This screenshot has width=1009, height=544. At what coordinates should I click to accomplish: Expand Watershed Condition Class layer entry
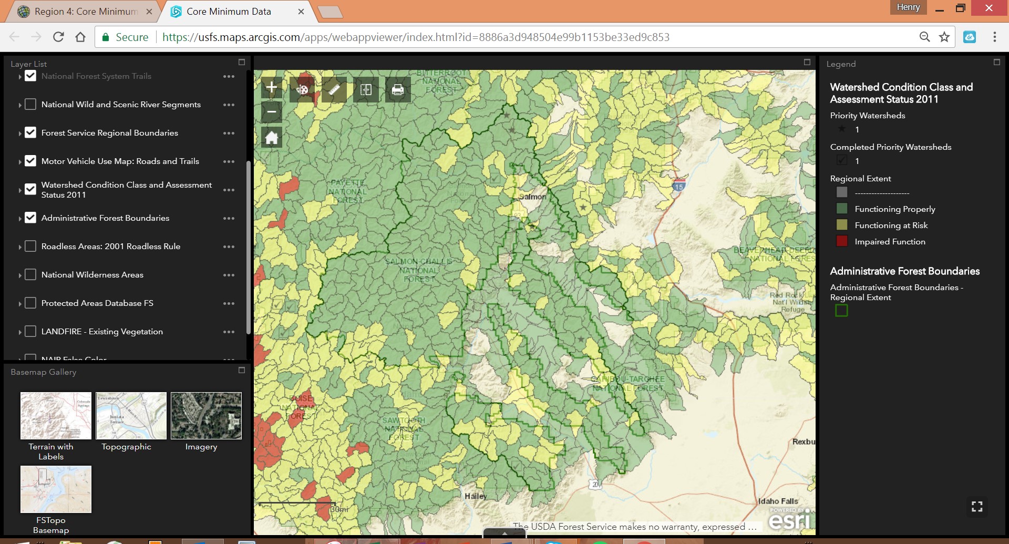click(x=20, y=190)
